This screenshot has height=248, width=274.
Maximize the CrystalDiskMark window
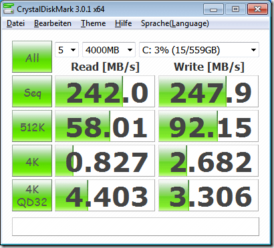coord(235,9)
